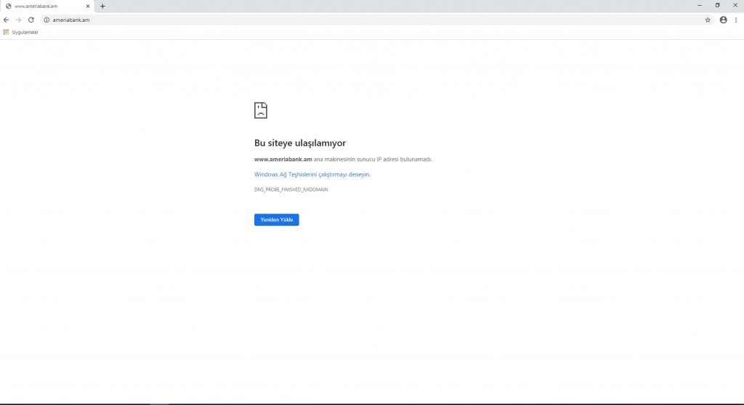Click the DNS_PROBE_FINISHED_NXDOMAIN error code
The height and width of the screenshot is (405, 744).
[291, 189]
